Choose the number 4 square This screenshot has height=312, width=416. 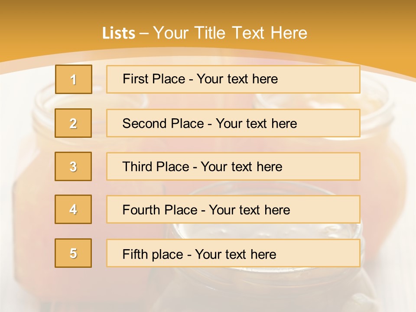point(73,209)
